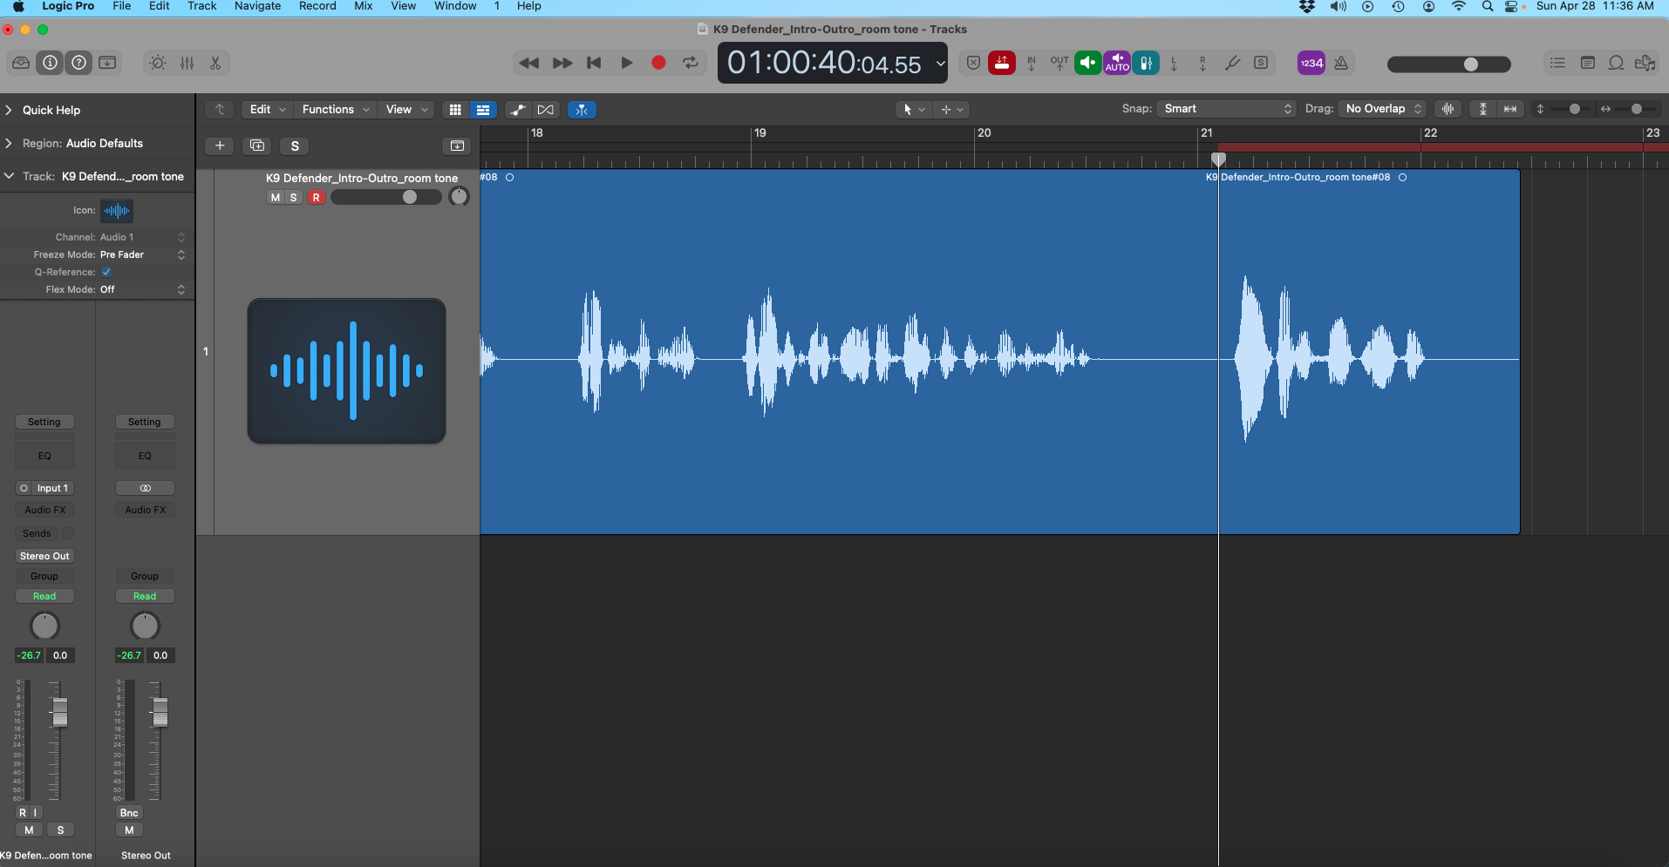Open the Drag No Overlap dropdown

(x=1382, y=109)
